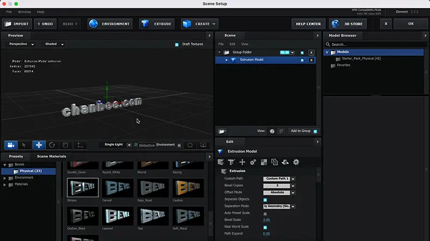The height and width of the screenshot is (241, 430).
Task: Click the Help Center button
Action: [x=308, y=24]
